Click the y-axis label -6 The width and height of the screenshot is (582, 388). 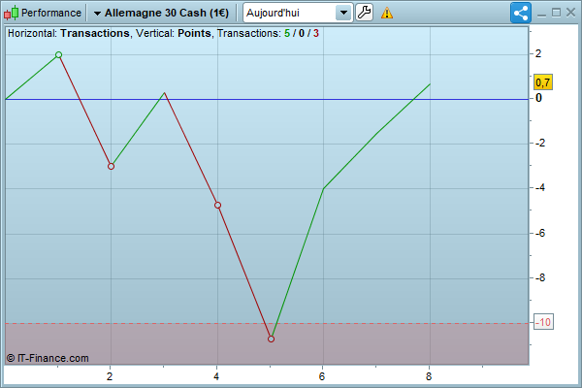click(x=540, y=233)
